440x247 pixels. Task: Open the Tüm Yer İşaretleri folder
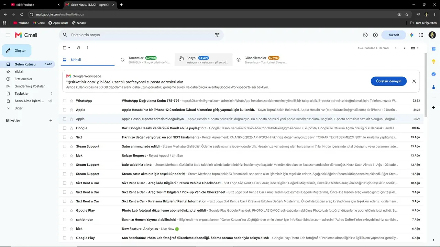click(x=424, y=23)
